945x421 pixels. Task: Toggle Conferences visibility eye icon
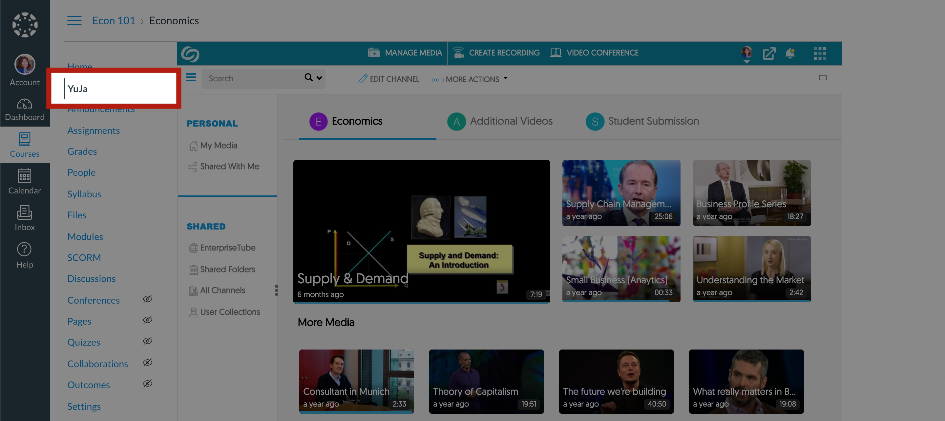147,299
